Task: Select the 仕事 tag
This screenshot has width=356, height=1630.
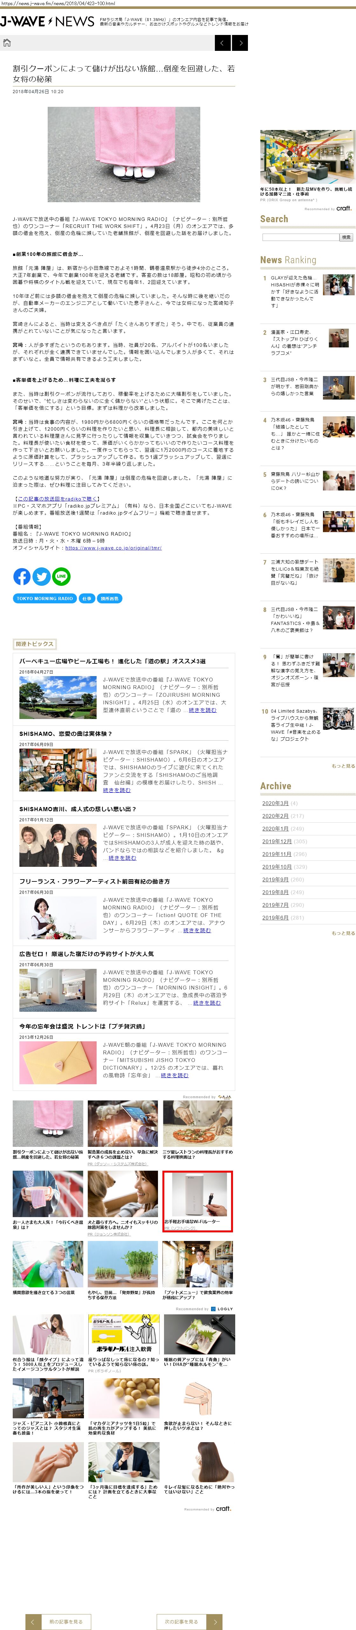Action: click(x=87, y=598)
